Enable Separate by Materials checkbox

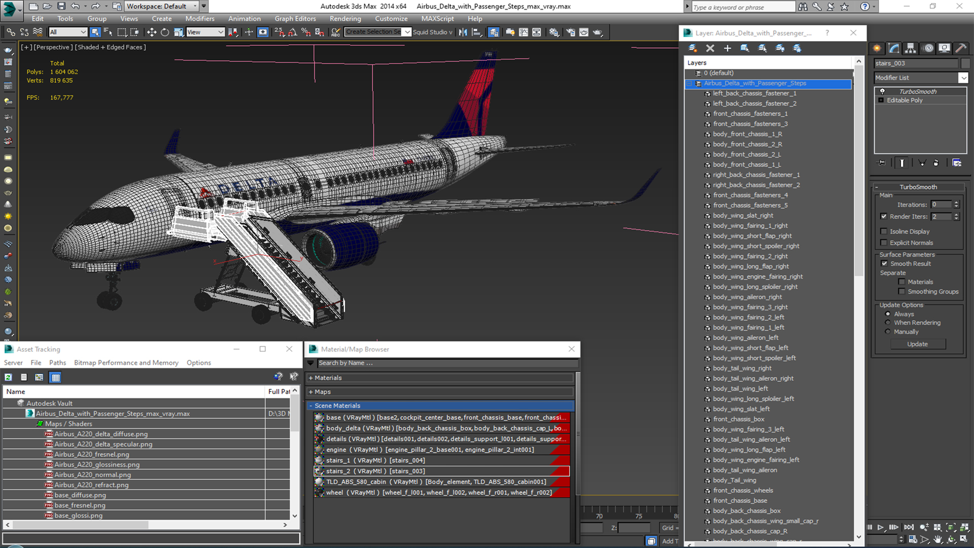pyautogui.click(x=901, y=282)
